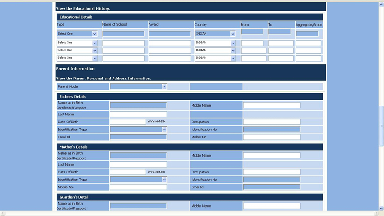The image size is (384, 216).
Task: Click Father's Identification No field
Action: click(x=272, y=130)
